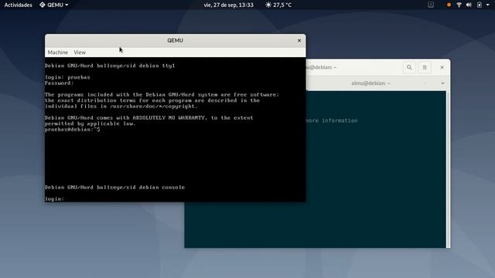Click the volume speaker icon

pyautogui.click(x=469, y=5)
